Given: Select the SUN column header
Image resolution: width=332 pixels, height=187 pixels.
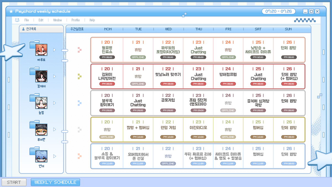Looking at the screenshot, I should coord(288,29).
